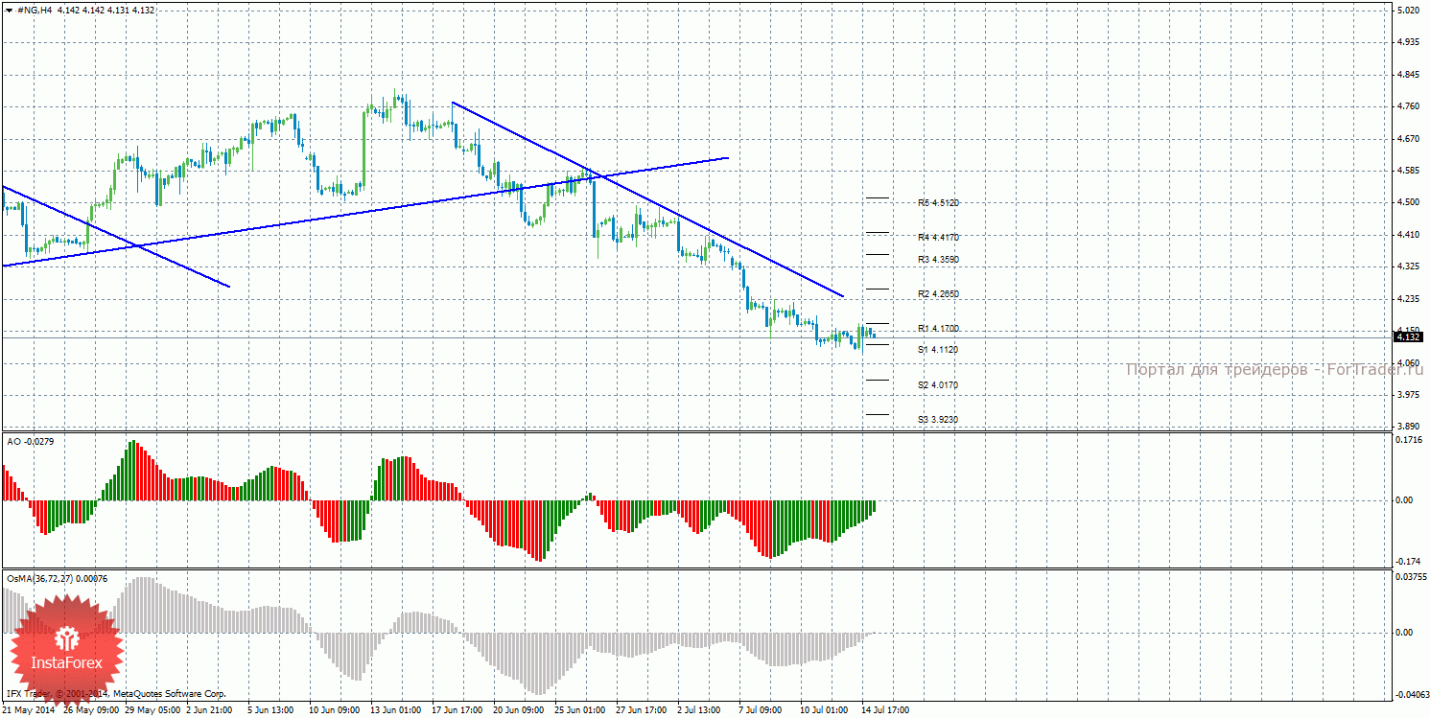The height and width of the screenshot is (718, 1430).
Task: Click the R1 4.1700 resistance label
Action: 938,329
